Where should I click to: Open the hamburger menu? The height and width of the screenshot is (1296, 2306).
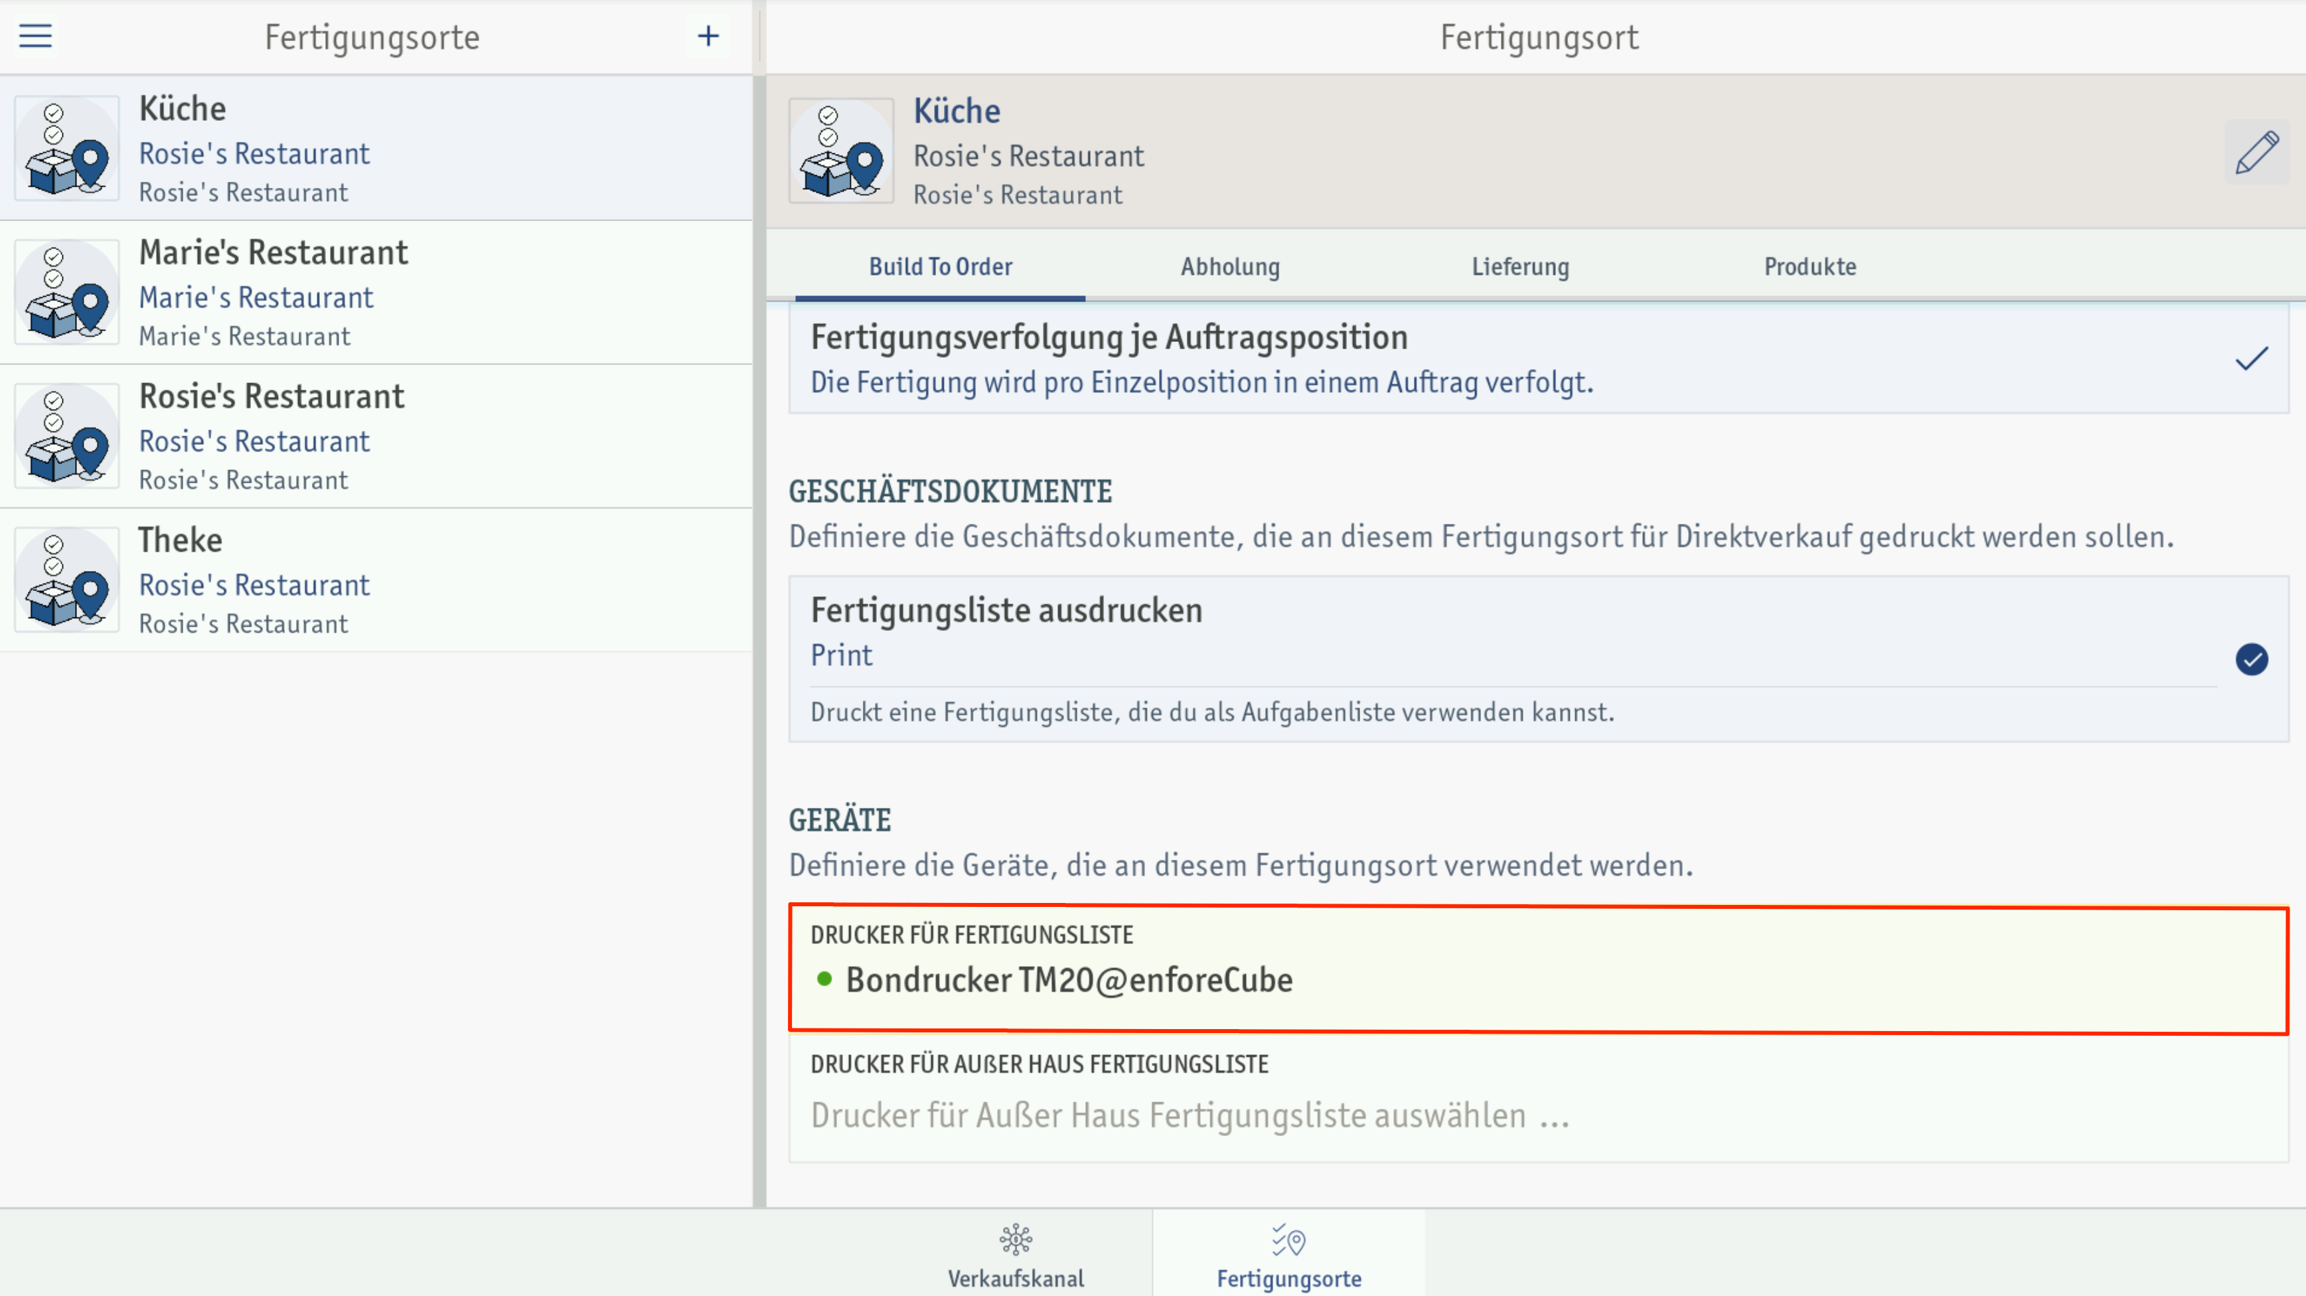(36, 36)
